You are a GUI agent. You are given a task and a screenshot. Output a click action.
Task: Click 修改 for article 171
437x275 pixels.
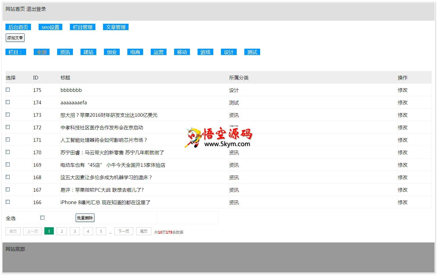tap(403, 140)
